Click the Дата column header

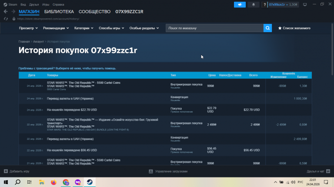point(31,75)
